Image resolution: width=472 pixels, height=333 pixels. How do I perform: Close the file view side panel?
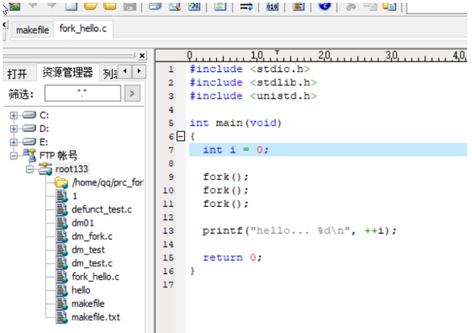142,56
